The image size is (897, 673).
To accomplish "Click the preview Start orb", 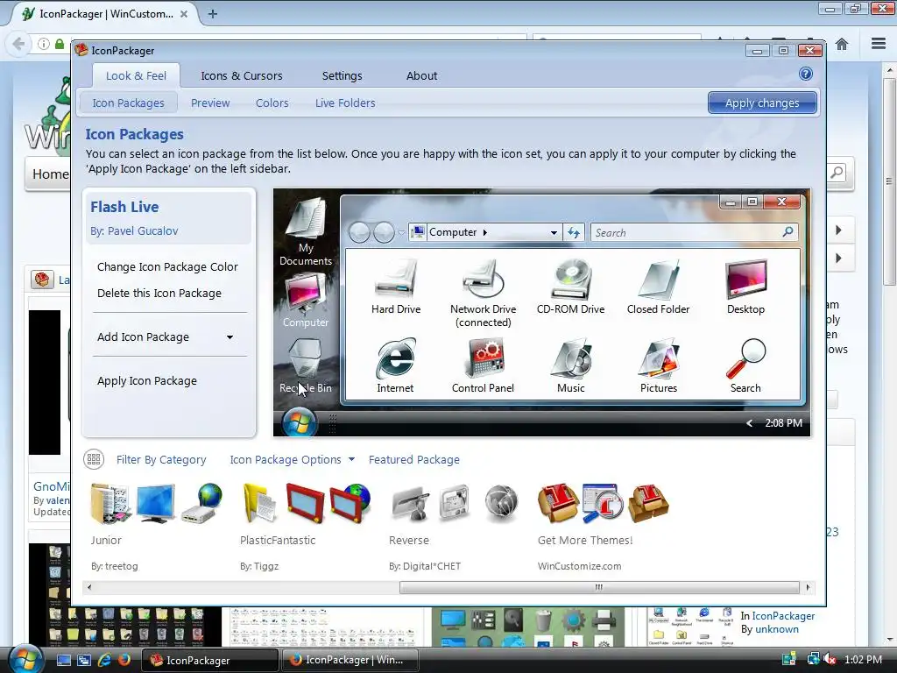I will pos(299,423).
